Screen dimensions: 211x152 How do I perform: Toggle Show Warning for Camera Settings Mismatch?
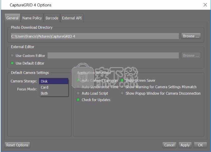122,87
